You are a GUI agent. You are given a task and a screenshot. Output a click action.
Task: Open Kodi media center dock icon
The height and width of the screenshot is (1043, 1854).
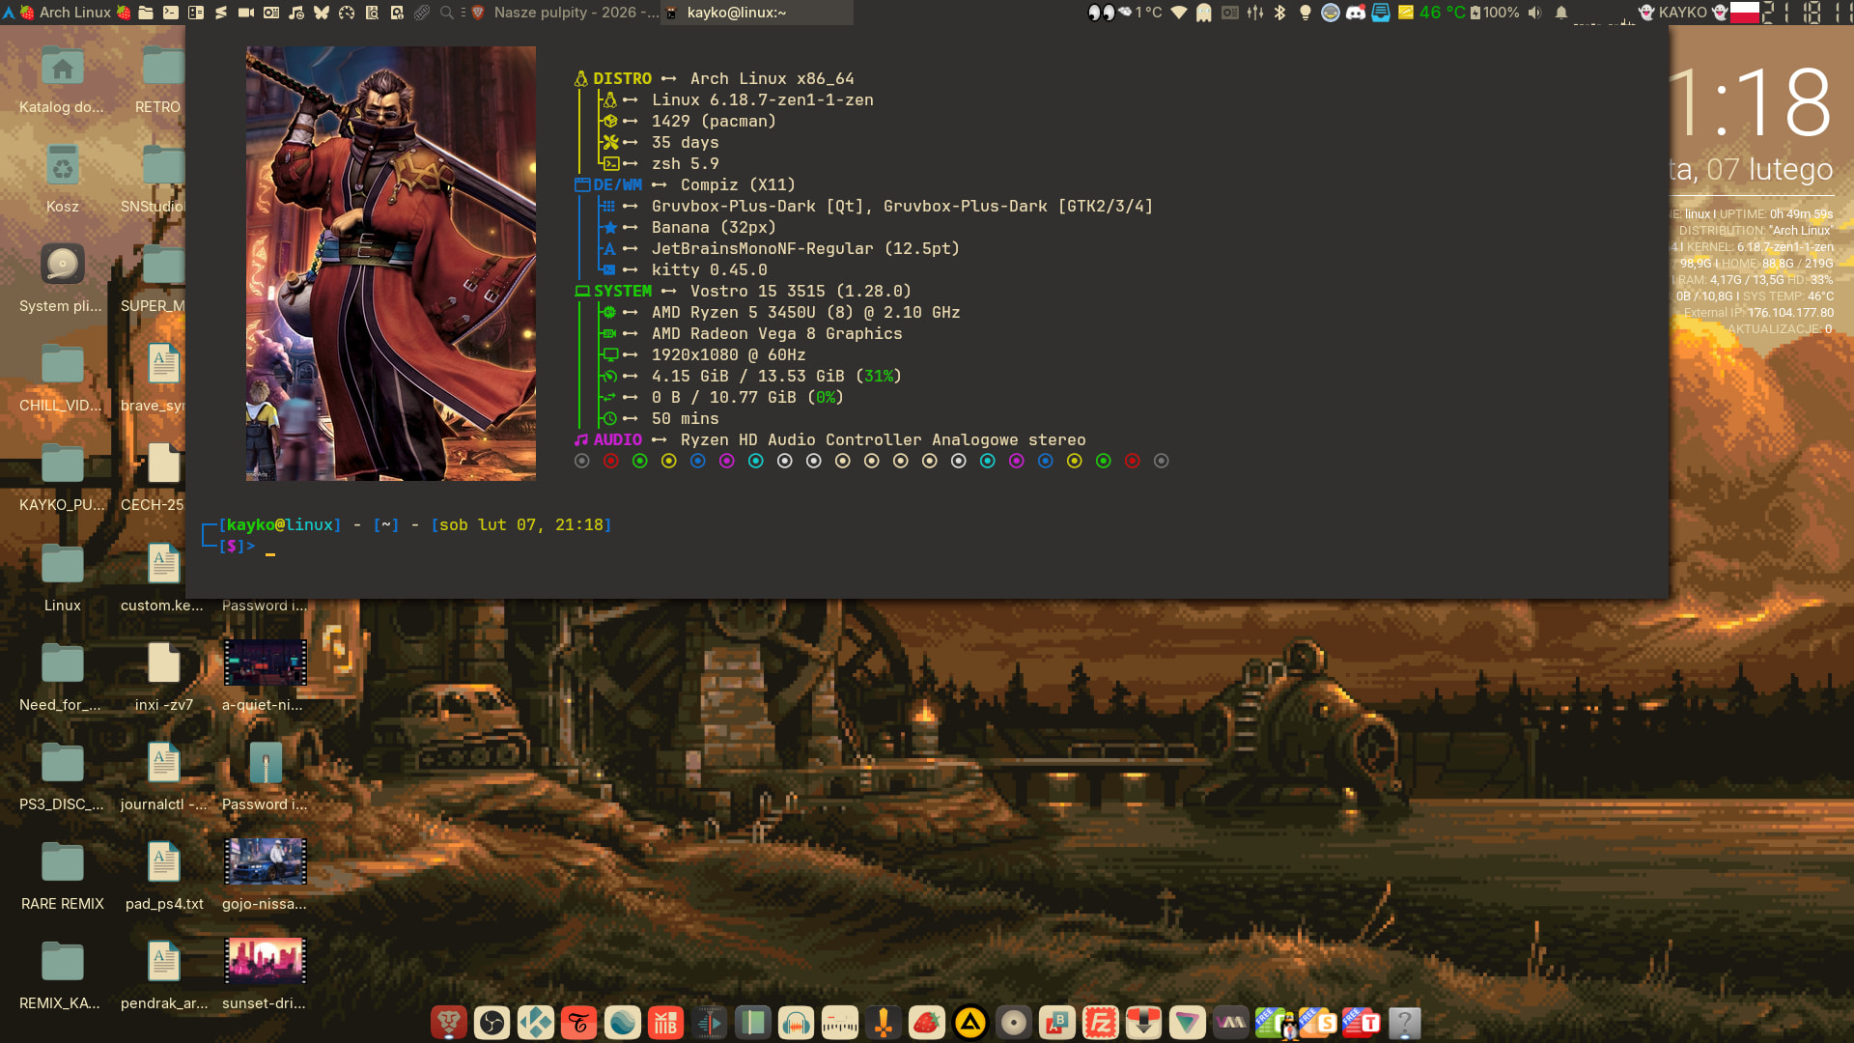[x=536, y=1023]
